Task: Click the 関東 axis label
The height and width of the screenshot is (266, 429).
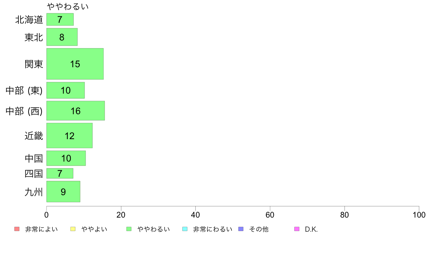Action: 34,64
